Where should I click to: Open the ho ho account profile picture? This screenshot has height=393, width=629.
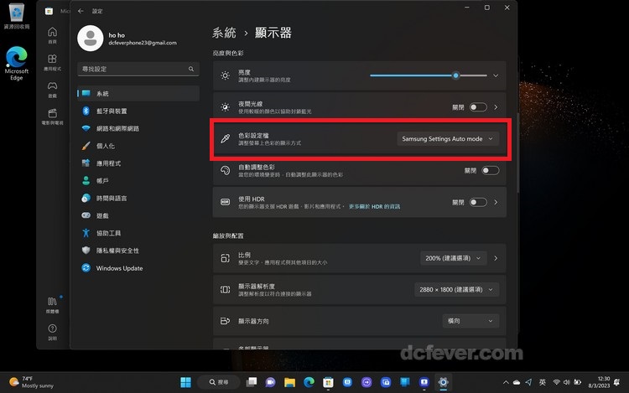[91, 39]
